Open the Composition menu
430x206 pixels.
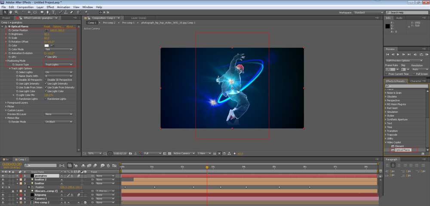coord(25,7)
